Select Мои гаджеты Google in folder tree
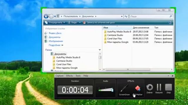The image size is (188, 105). click(x=67, y=68)
